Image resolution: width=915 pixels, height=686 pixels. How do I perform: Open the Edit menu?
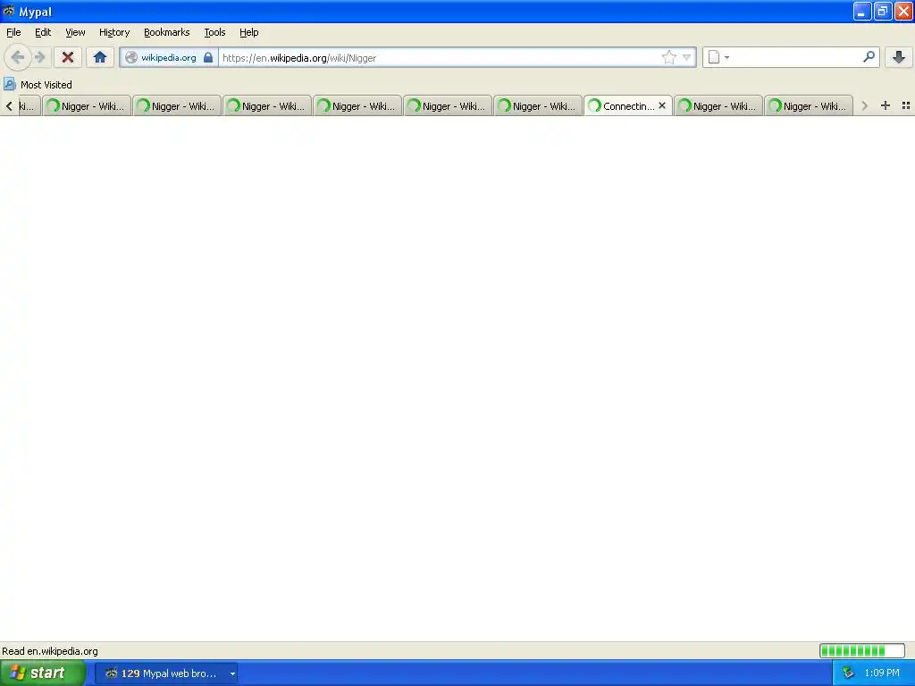tap(43, 32)
